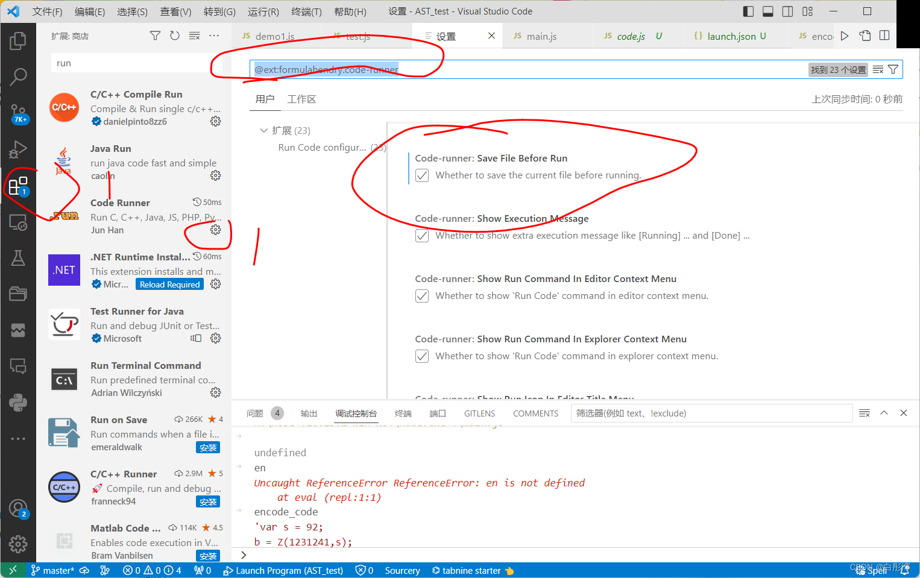Refresh the extensions list
Viewport: 920px width, 578px height.
(175, 36)
